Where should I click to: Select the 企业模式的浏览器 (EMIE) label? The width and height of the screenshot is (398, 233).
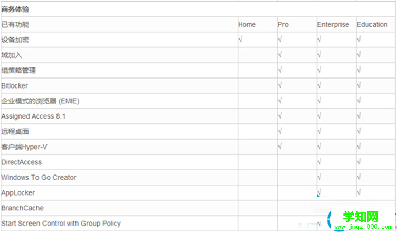coord(40,101)
